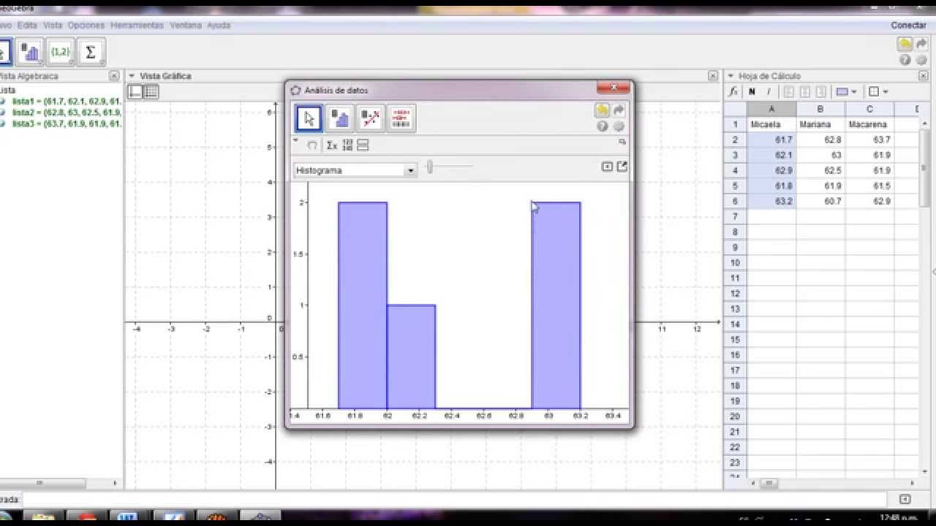936x526 pixels.
Task: Expand style bar arrow in Análisis de datos
Action: [x=296, y=141]
